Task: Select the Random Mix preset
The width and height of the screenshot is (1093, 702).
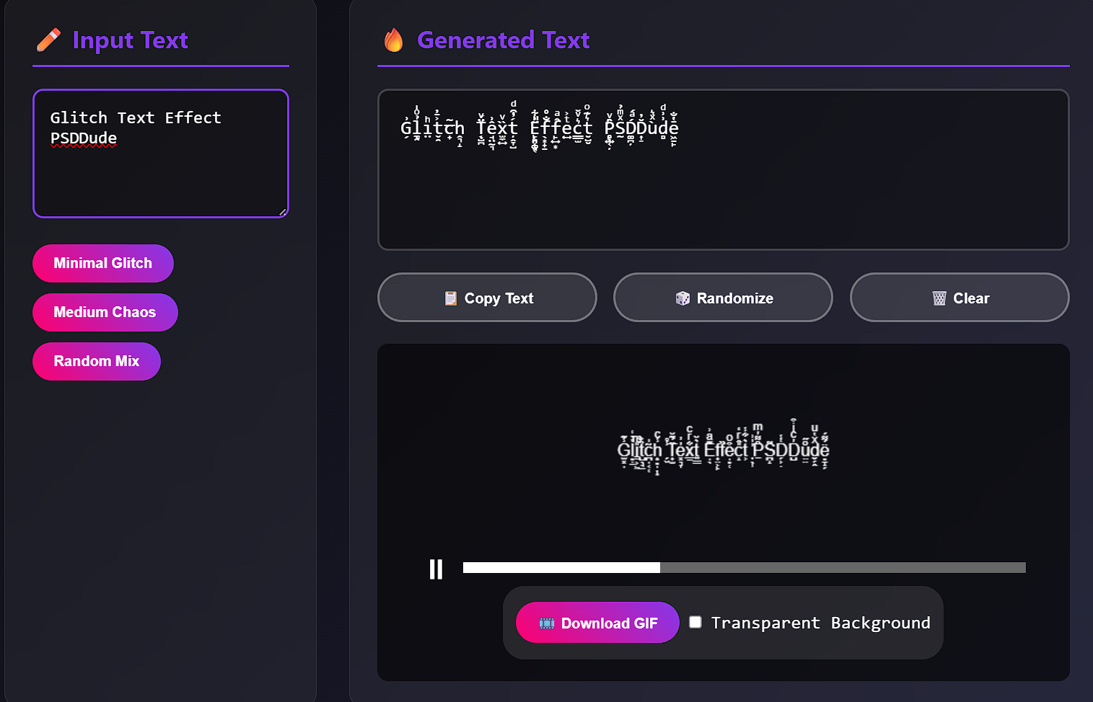Action: (96, 361)
